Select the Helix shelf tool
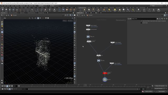The image size is (168, 95). pyautogui.click(x=74, y=10)
